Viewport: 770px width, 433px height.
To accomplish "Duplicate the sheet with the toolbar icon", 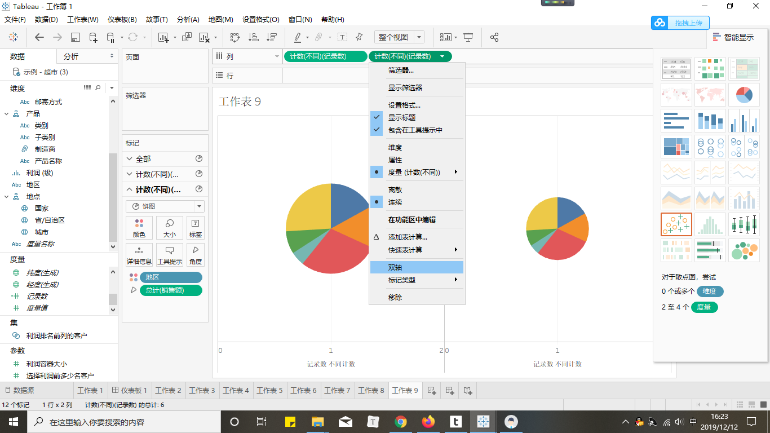I will [x=187, y=37].
